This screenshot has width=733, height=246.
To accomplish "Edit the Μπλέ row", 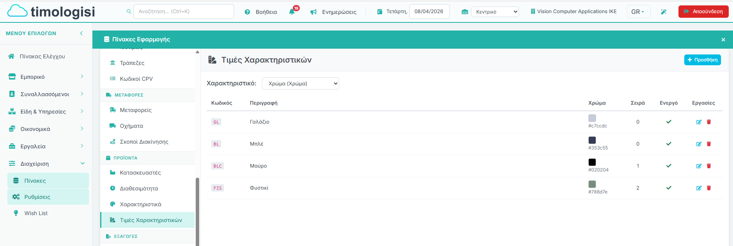I will [x=699, y=144].
